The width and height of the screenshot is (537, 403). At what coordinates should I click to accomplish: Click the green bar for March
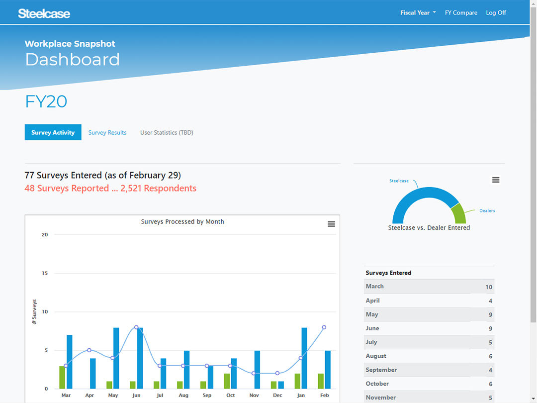click(x=62, y=377)
